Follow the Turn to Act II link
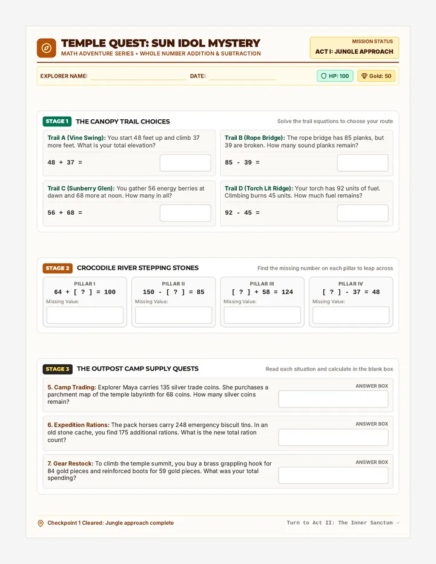 coord(343,523)
